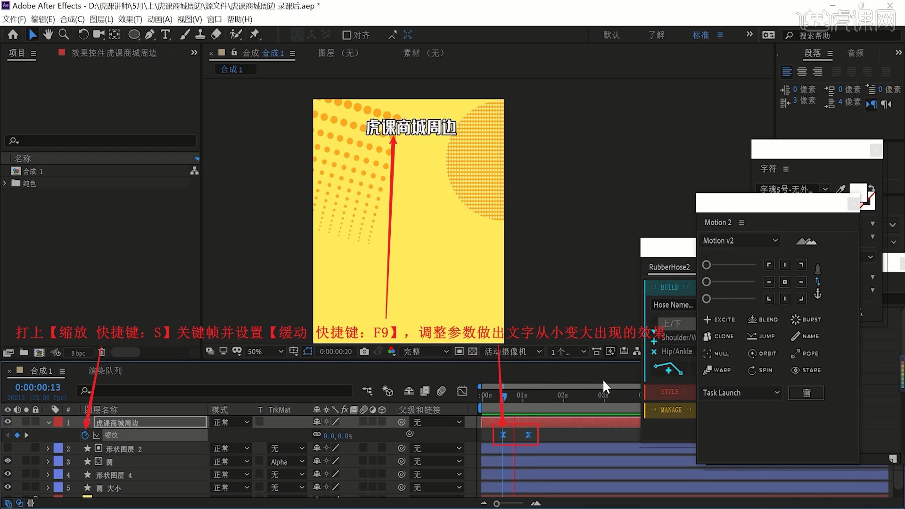Take a snapshot with camera icon
905x509 pixels.
[x=364, y=352]
